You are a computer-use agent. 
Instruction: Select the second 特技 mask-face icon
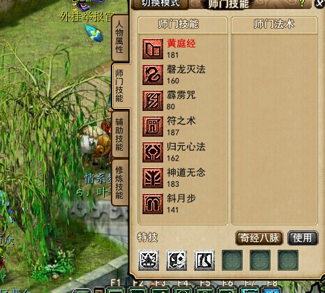[176, 260]
